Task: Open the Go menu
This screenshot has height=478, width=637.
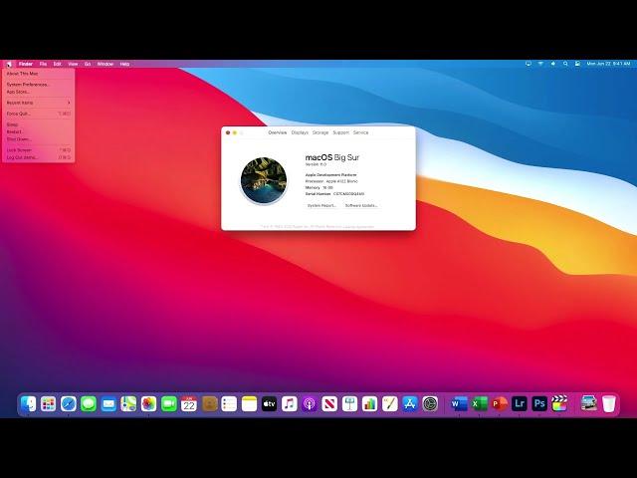Action: [x=88, y=64]
